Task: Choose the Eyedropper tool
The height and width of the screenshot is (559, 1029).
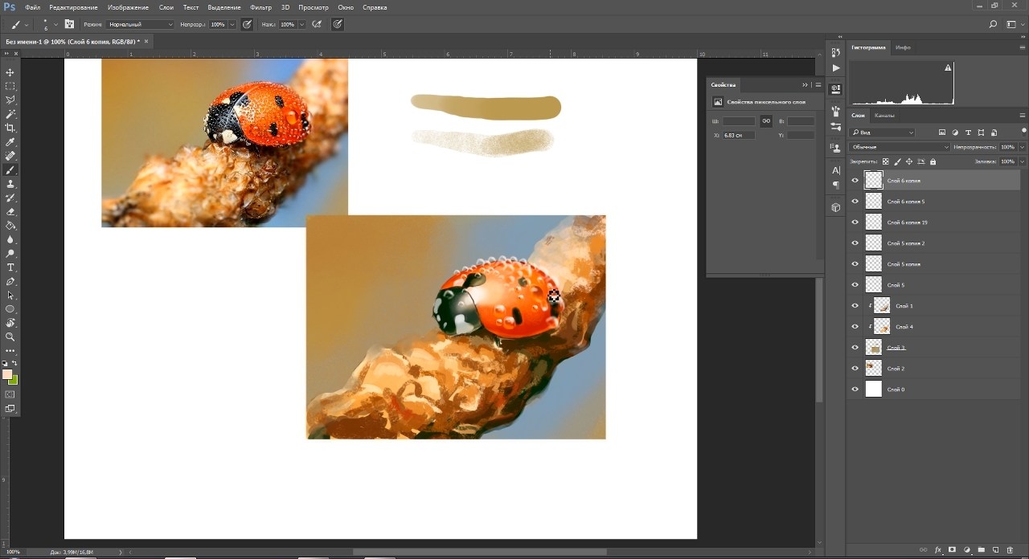Action: click(x=10, y=142)
